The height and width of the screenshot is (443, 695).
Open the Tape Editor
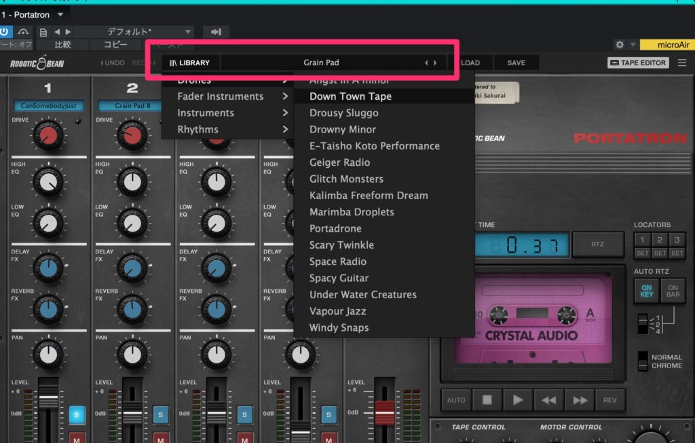click(638, 63)
